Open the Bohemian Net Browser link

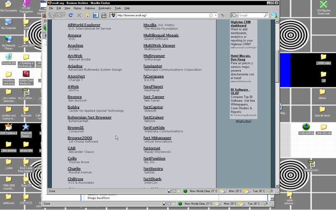[x=89, y=117]
